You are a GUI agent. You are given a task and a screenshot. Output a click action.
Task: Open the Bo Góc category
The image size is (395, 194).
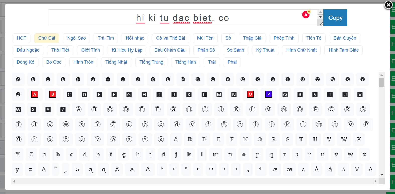tap(54, 62)
